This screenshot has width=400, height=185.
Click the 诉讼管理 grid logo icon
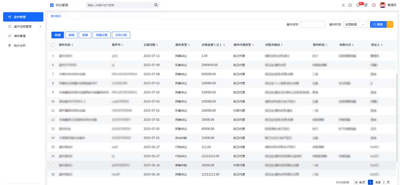point(52,5)
